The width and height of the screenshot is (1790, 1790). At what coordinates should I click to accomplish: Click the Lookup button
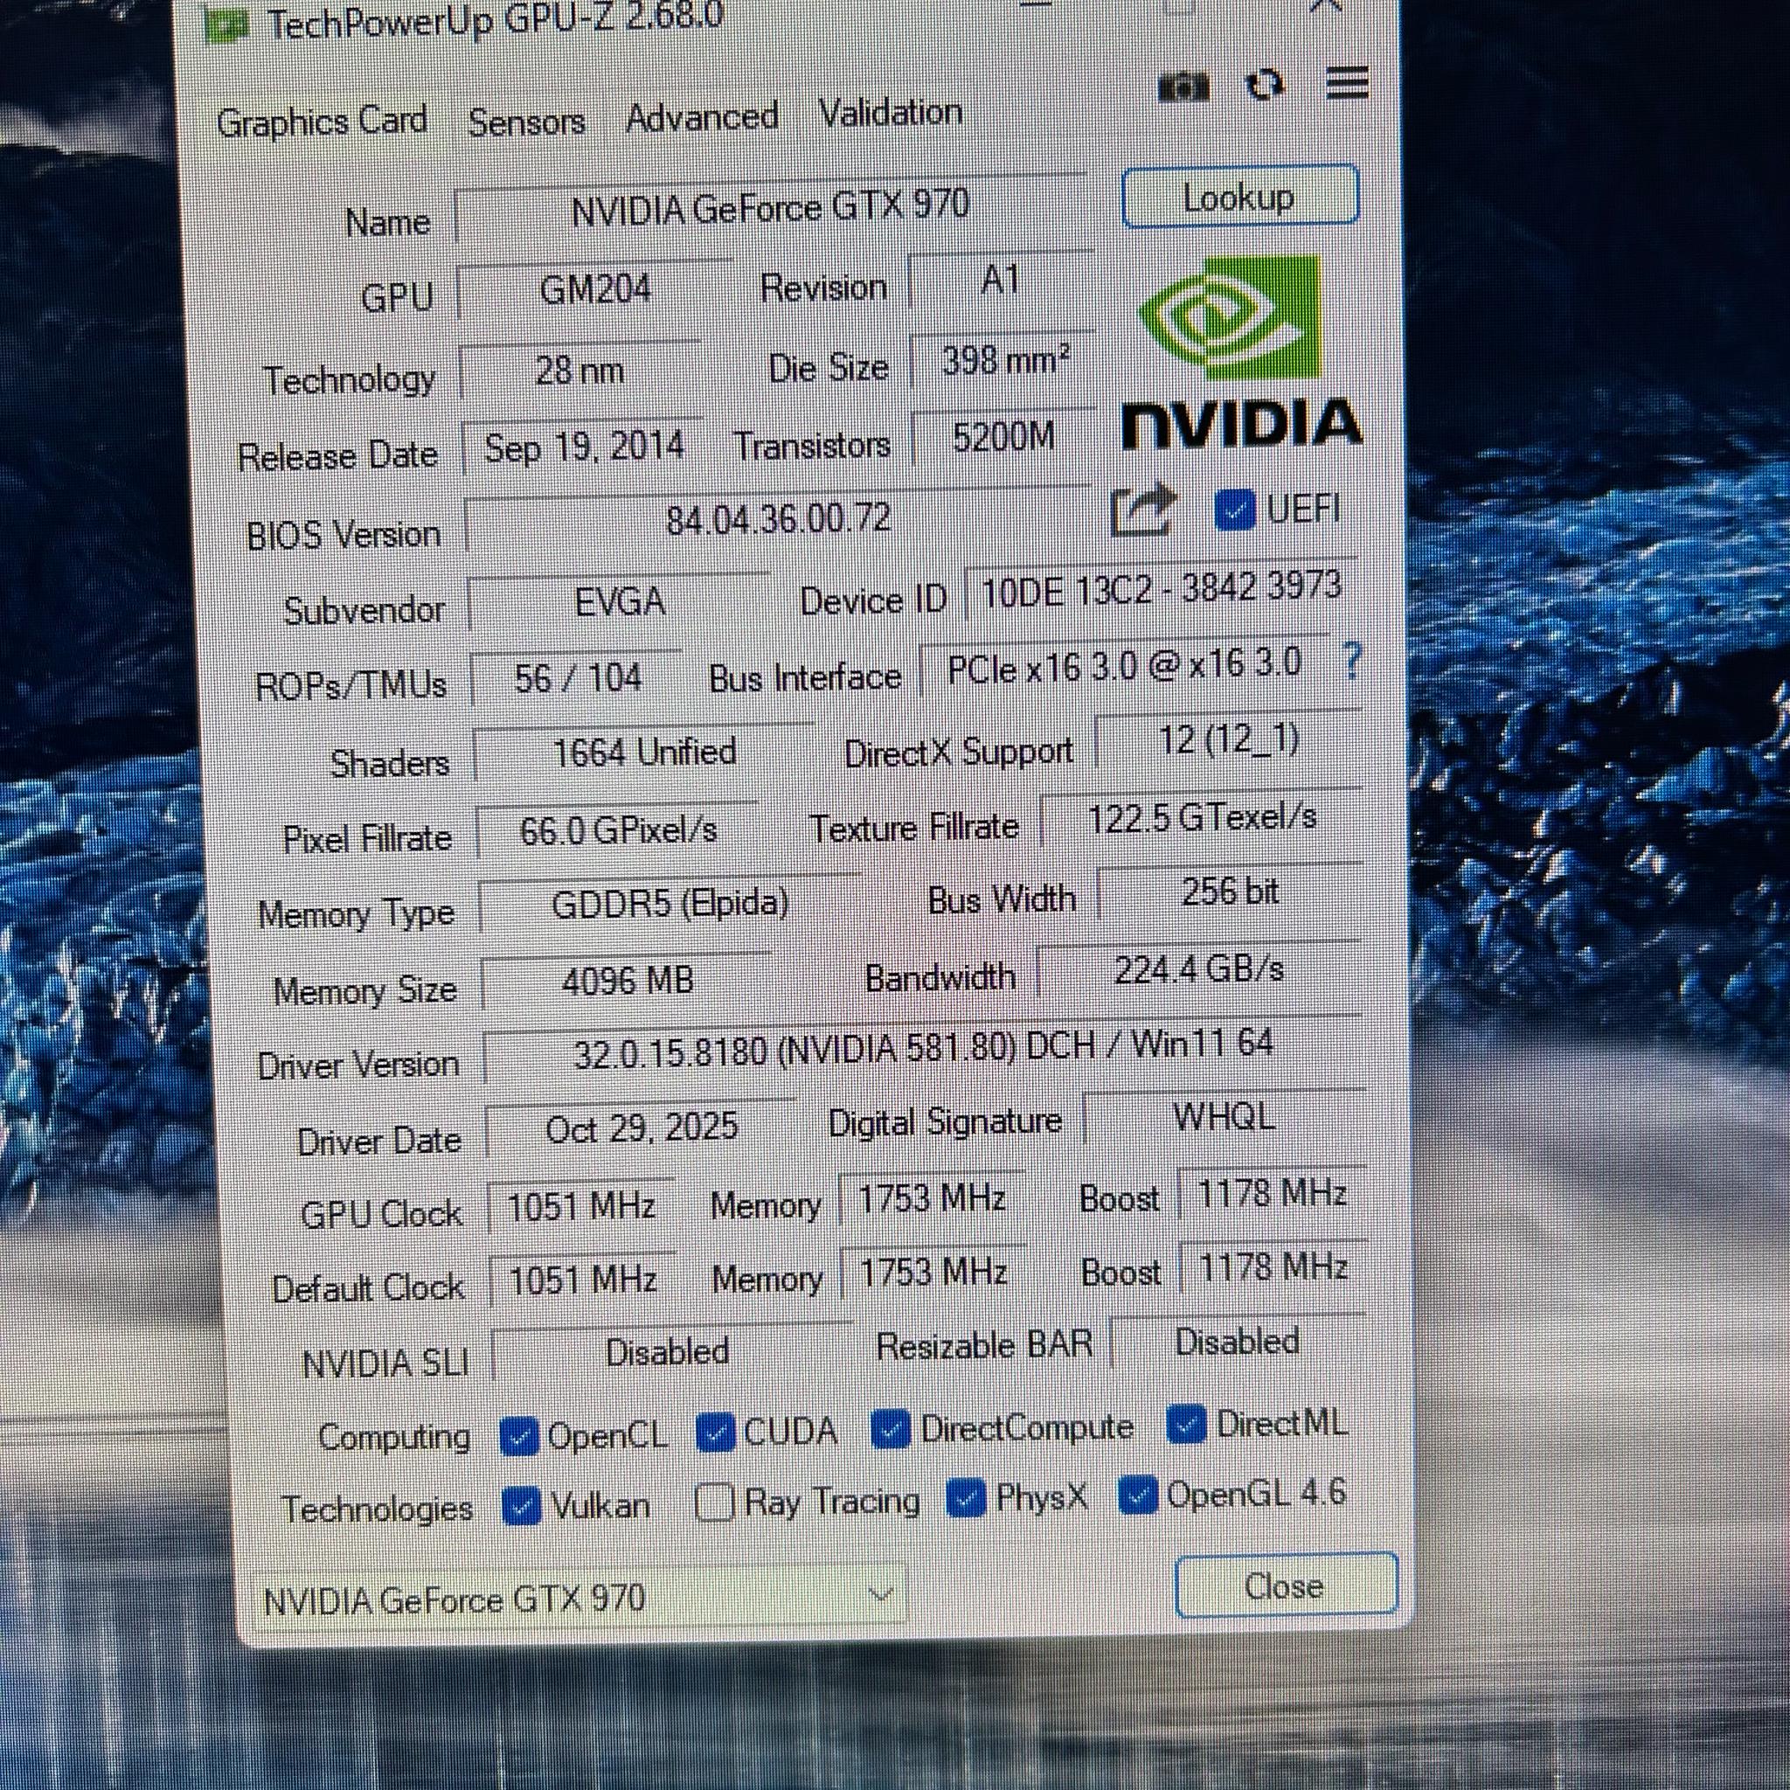tap(1239, 197)
